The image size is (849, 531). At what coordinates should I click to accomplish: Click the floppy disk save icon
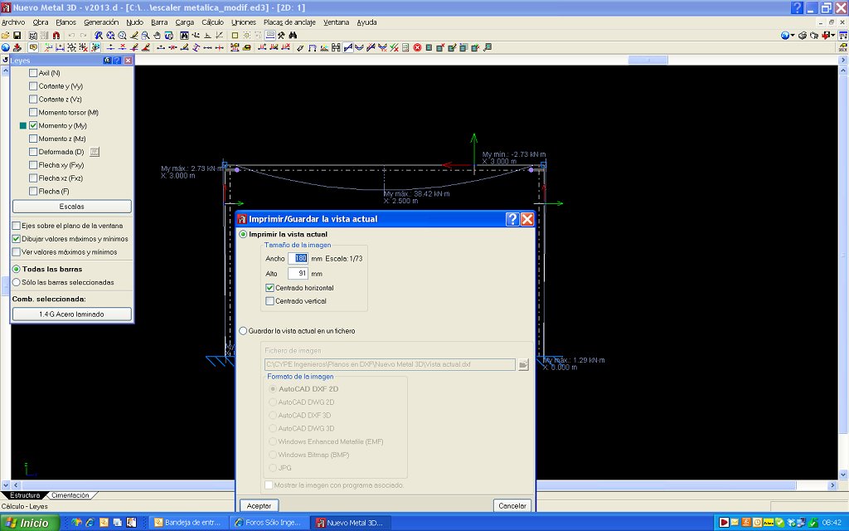17,35
